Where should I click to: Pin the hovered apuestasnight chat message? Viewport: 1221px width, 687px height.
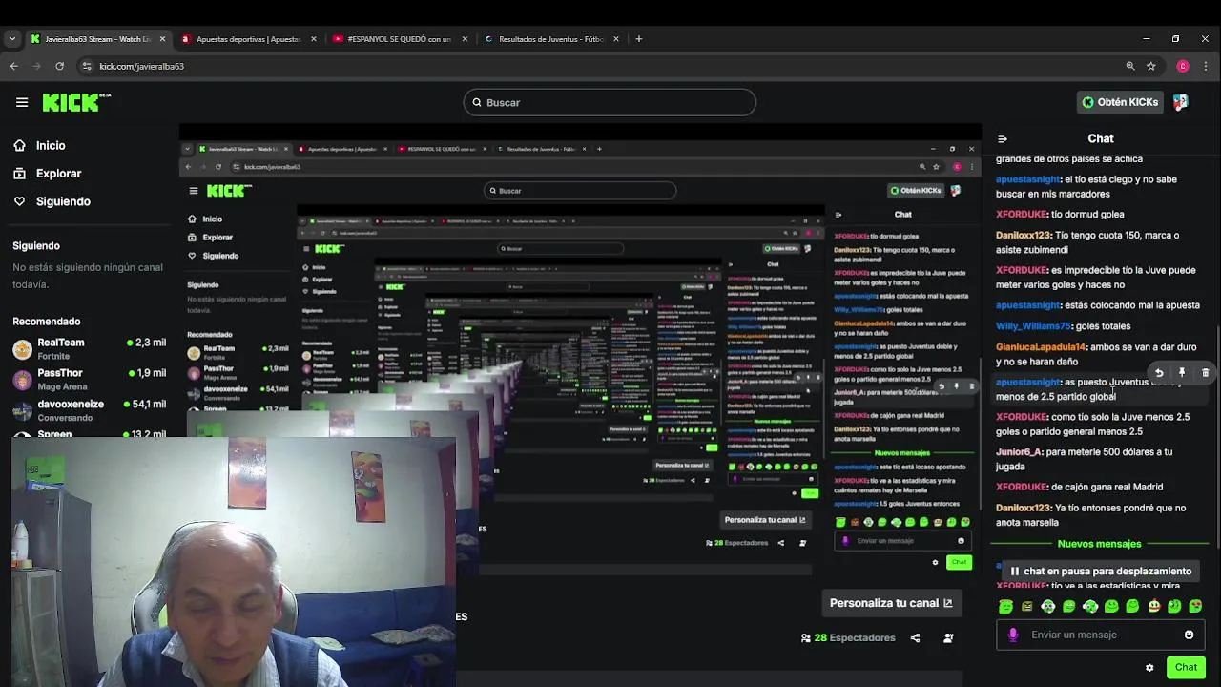click(1182, 373)
